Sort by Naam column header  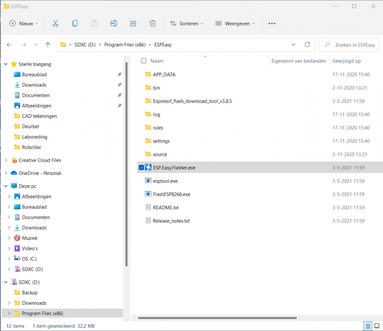[157, 61]
